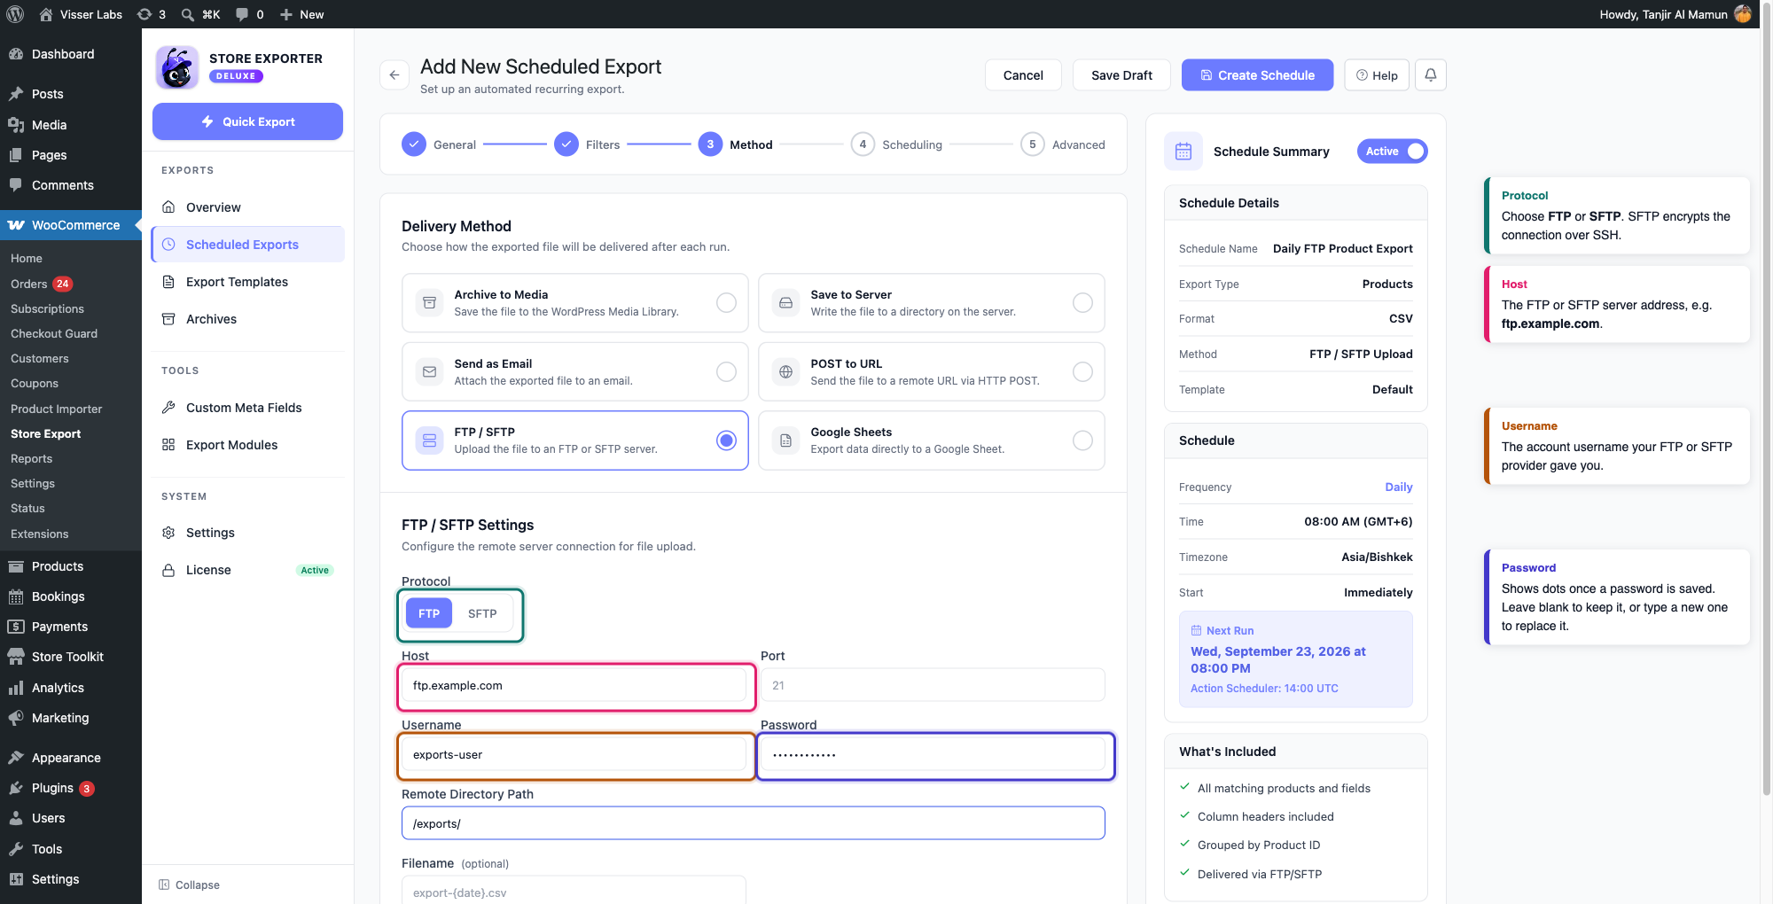1773x904 pixels.
Task: Click the Dashboard gauge icon
Action: coord(16,54)
